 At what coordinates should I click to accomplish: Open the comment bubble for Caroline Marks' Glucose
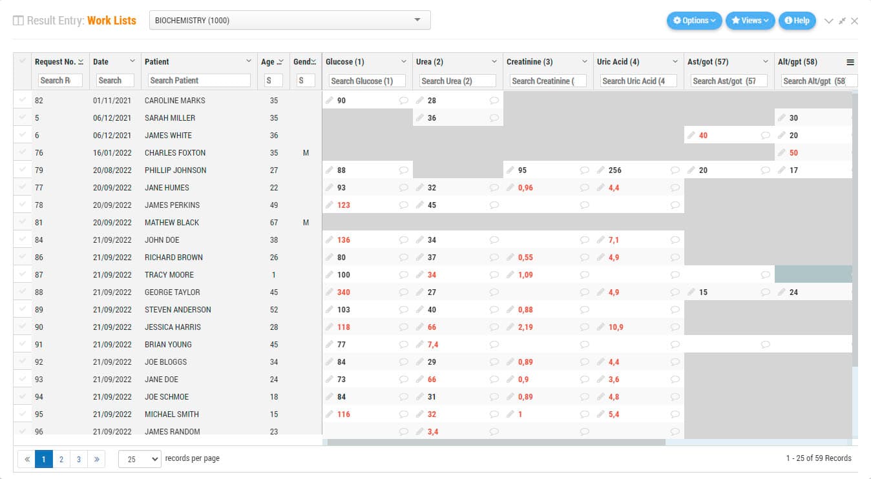[404, 101]
